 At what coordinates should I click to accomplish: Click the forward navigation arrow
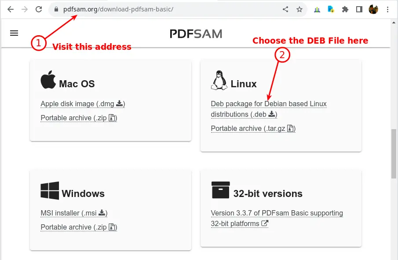click(25, 9)
